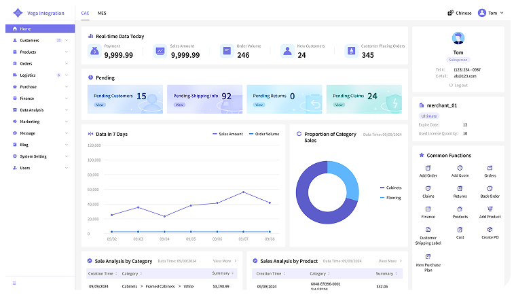View Pending Returns list
This screenshot has width=516, height=295.
point(259,105)
